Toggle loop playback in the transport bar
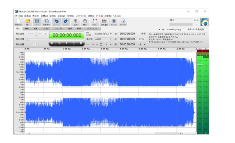The width and height of the screenshot is (235, 143). (x=74, y=43)
